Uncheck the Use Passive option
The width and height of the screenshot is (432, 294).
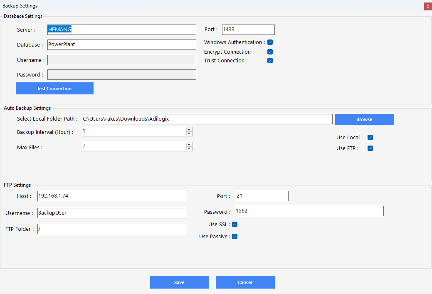(x=235, y=237)
